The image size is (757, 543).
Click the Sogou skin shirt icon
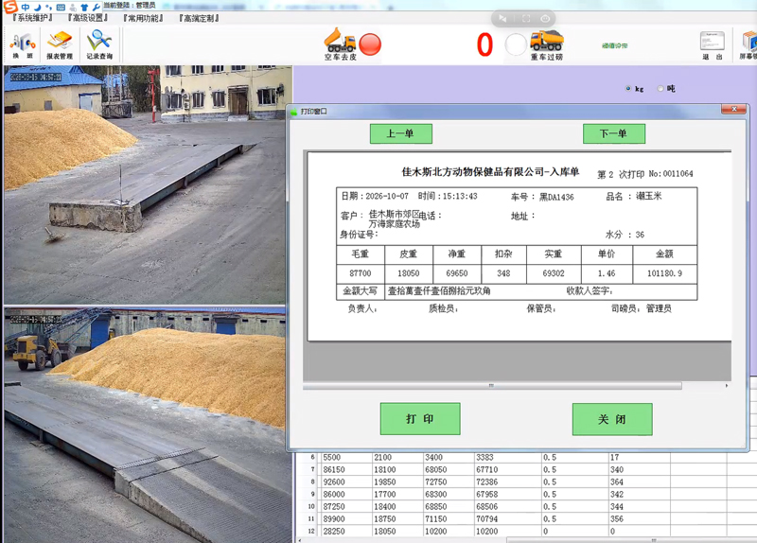pyautogui.click(x=84, y=7)
